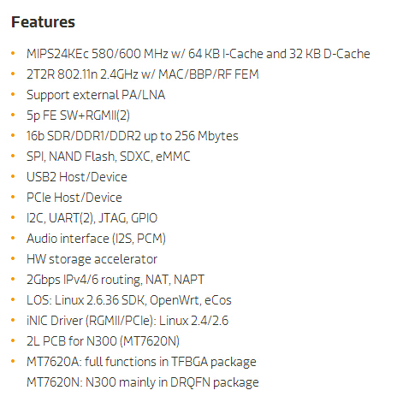Click I2C, UART(2), JTAG, GPIO line
This screenshot has height=408, width=403.
pyautogui.click(x=92, y=218)
